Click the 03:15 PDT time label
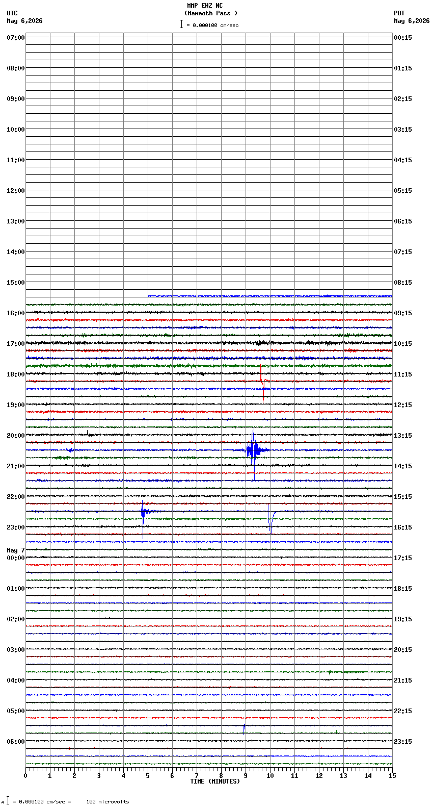Viewport: 433px width, 808px height. (403, 130)
